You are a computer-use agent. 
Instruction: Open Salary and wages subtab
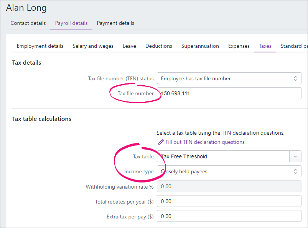click(93, 46)
